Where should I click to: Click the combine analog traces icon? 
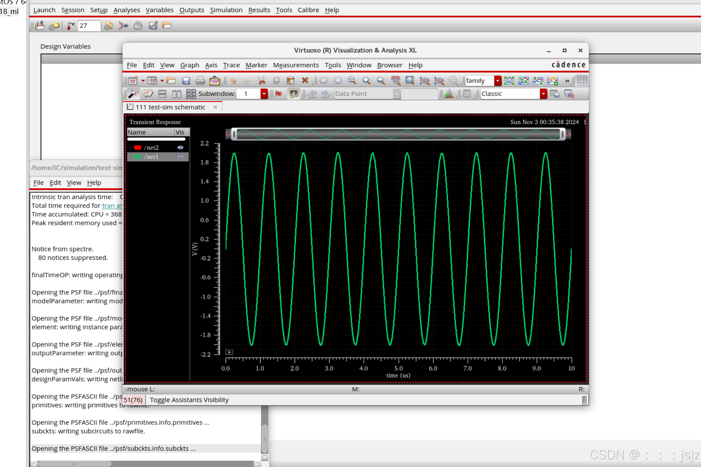(x=524, y=80)
